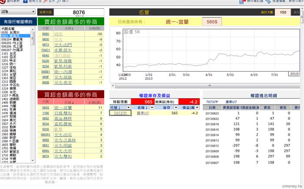Select the highlighted 0061 stock list row
Image resolution: width=304 pixels, height=189 pixels.
[x=16, y=36]
